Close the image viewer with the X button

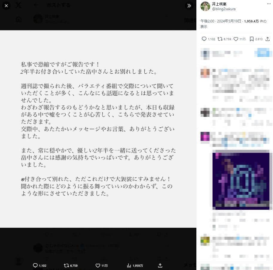click(6, 6)
